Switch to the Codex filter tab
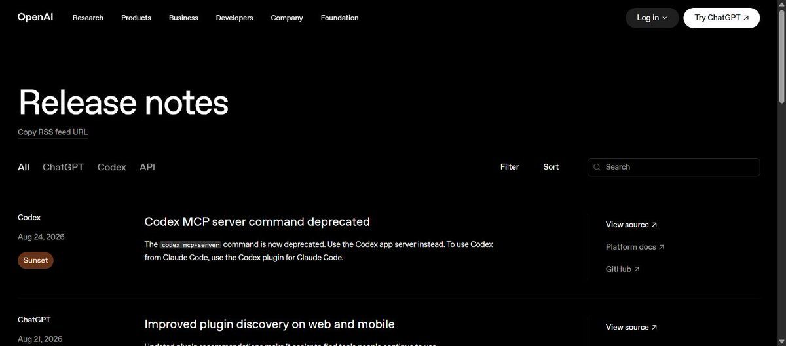This screenshot has width=786, height=346. coord(111,167)
